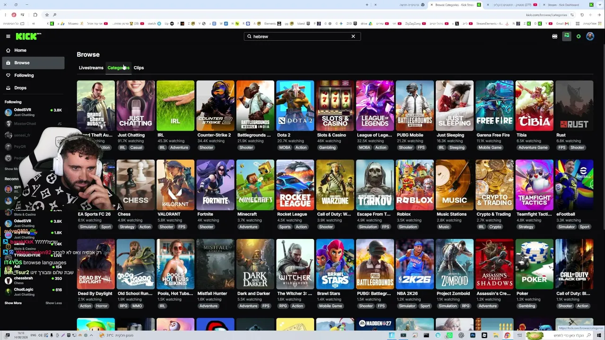Open the green IRL cover art
This screenshot has height=340, width=605.
pos(175,106)
